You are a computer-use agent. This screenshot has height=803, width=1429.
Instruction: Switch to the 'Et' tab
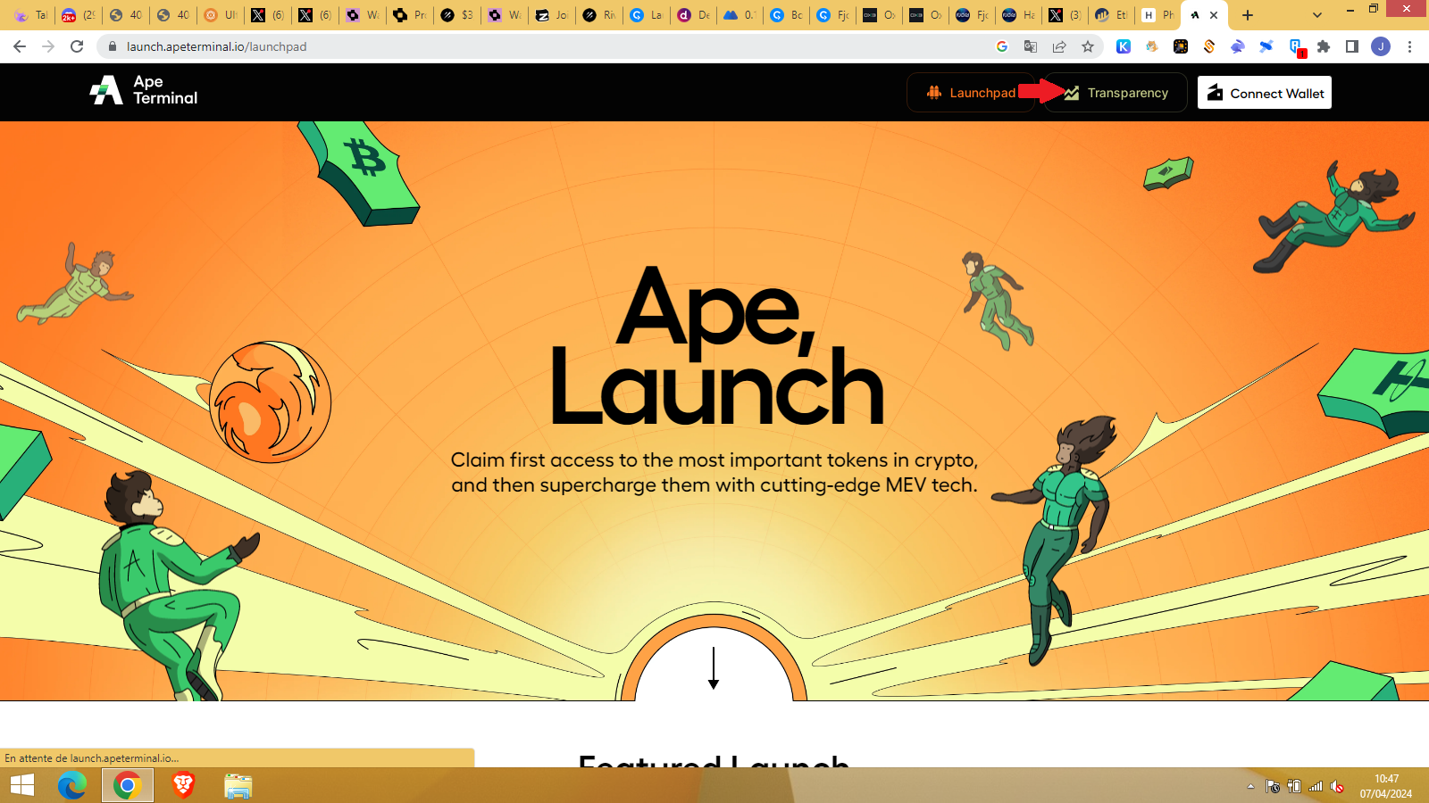(1111, 15)
